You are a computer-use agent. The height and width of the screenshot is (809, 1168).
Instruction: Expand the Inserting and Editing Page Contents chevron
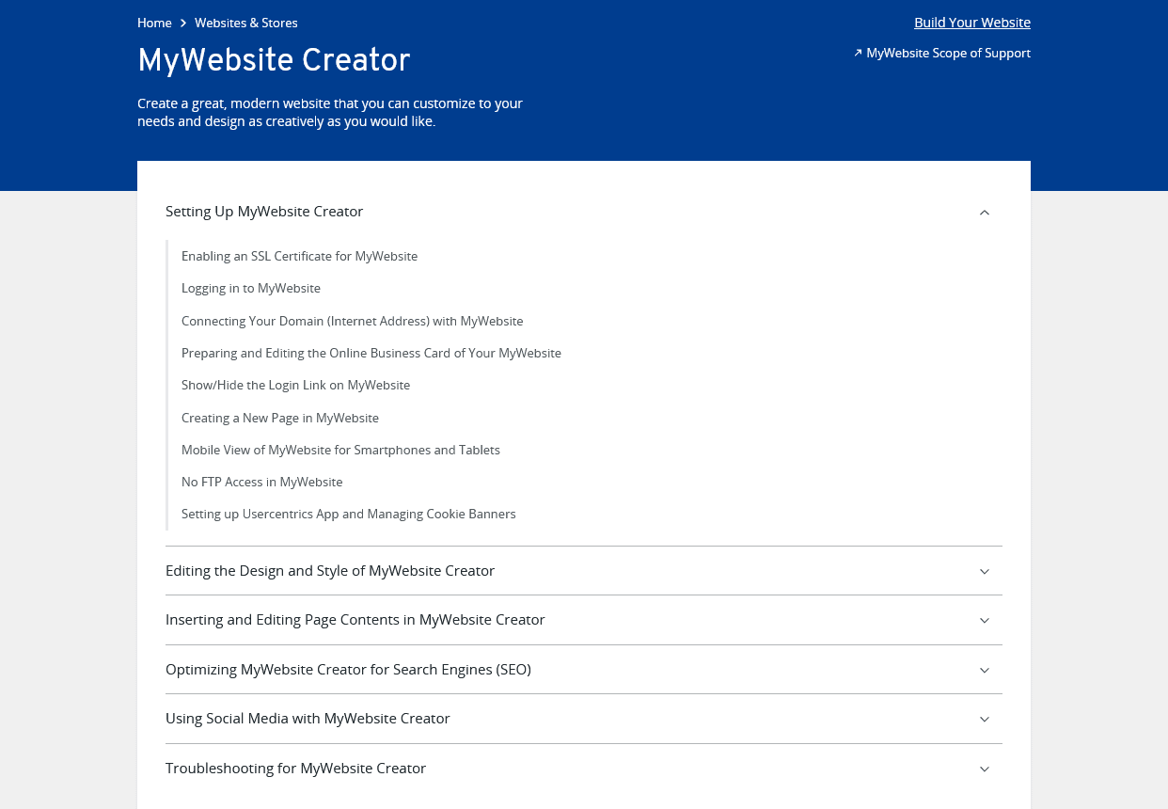[x=985, y=621]
